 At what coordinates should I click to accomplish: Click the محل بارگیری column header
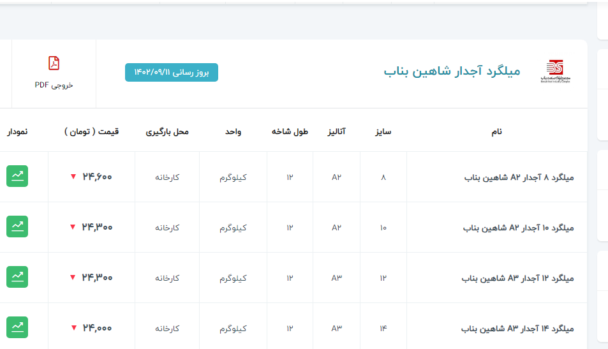pyautogui.click(x=167, y=131)
